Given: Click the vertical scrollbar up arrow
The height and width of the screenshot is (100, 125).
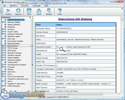Looking at the screenshot, I should pos(122,17).
